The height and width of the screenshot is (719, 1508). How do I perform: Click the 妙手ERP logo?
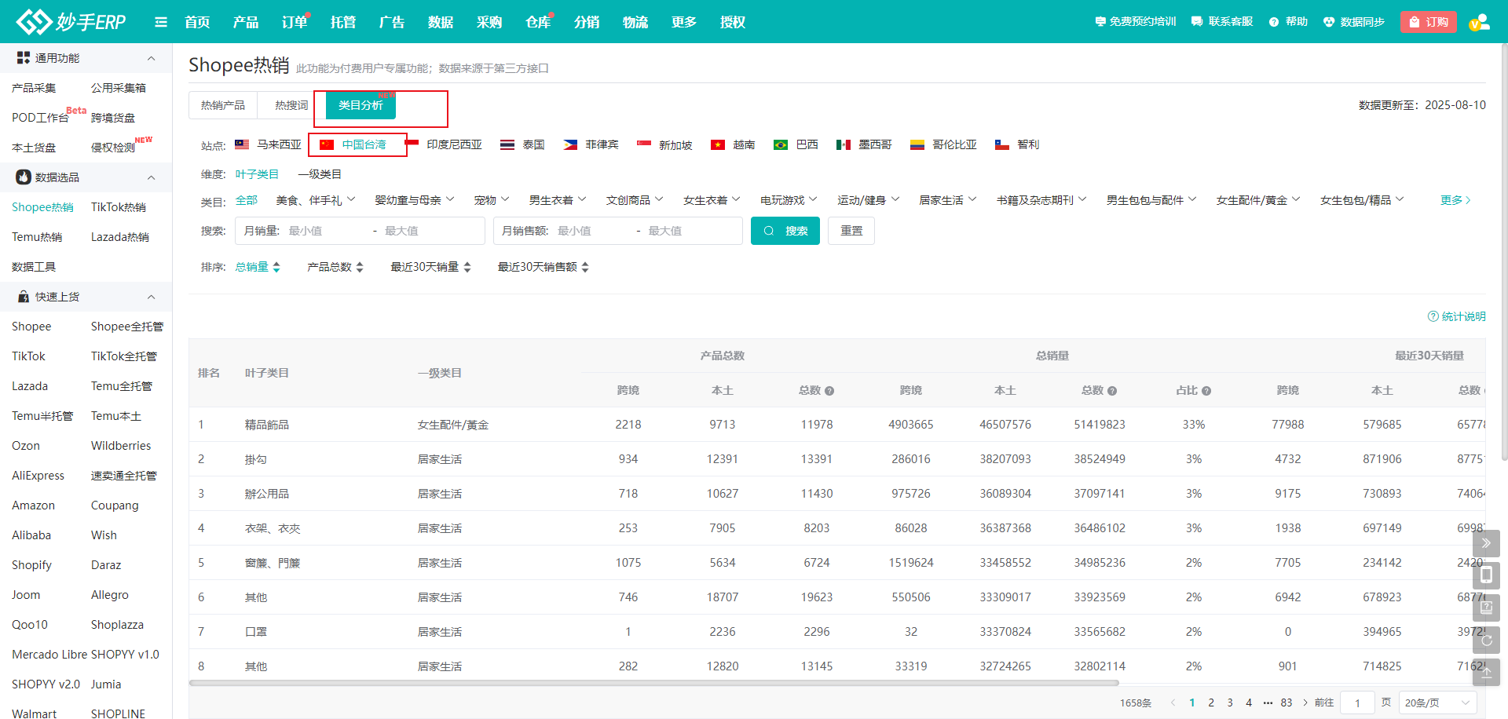[x=71, y=21]
